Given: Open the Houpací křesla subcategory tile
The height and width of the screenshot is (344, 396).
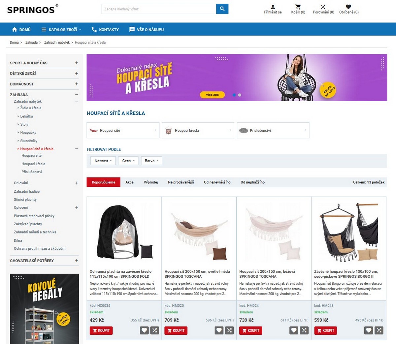Looking at the screenshot, I should 198,130.
